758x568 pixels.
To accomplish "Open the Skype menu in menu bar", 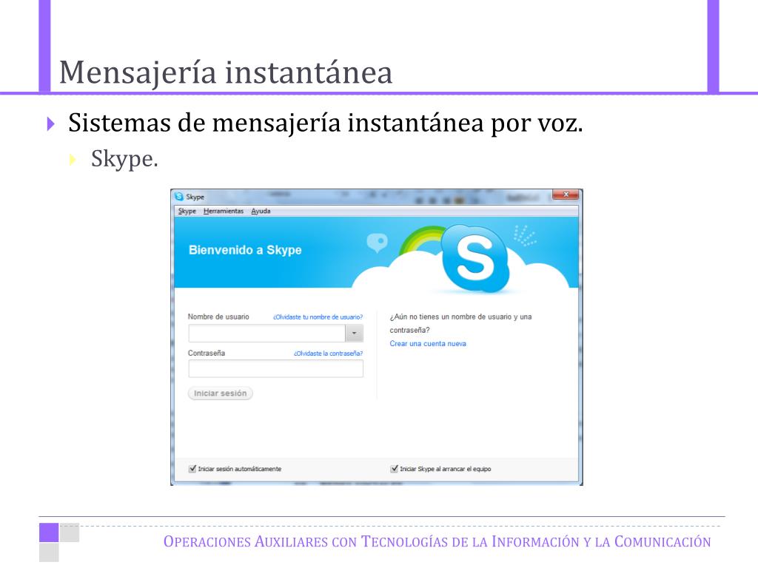I will (x=187, y=211).
